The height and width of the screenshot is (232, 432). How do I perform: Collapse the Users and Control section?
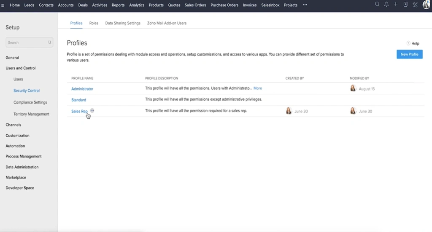[x=21, y=68]
